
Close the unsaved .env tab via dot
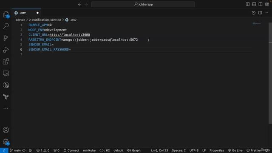coord(37,13)
